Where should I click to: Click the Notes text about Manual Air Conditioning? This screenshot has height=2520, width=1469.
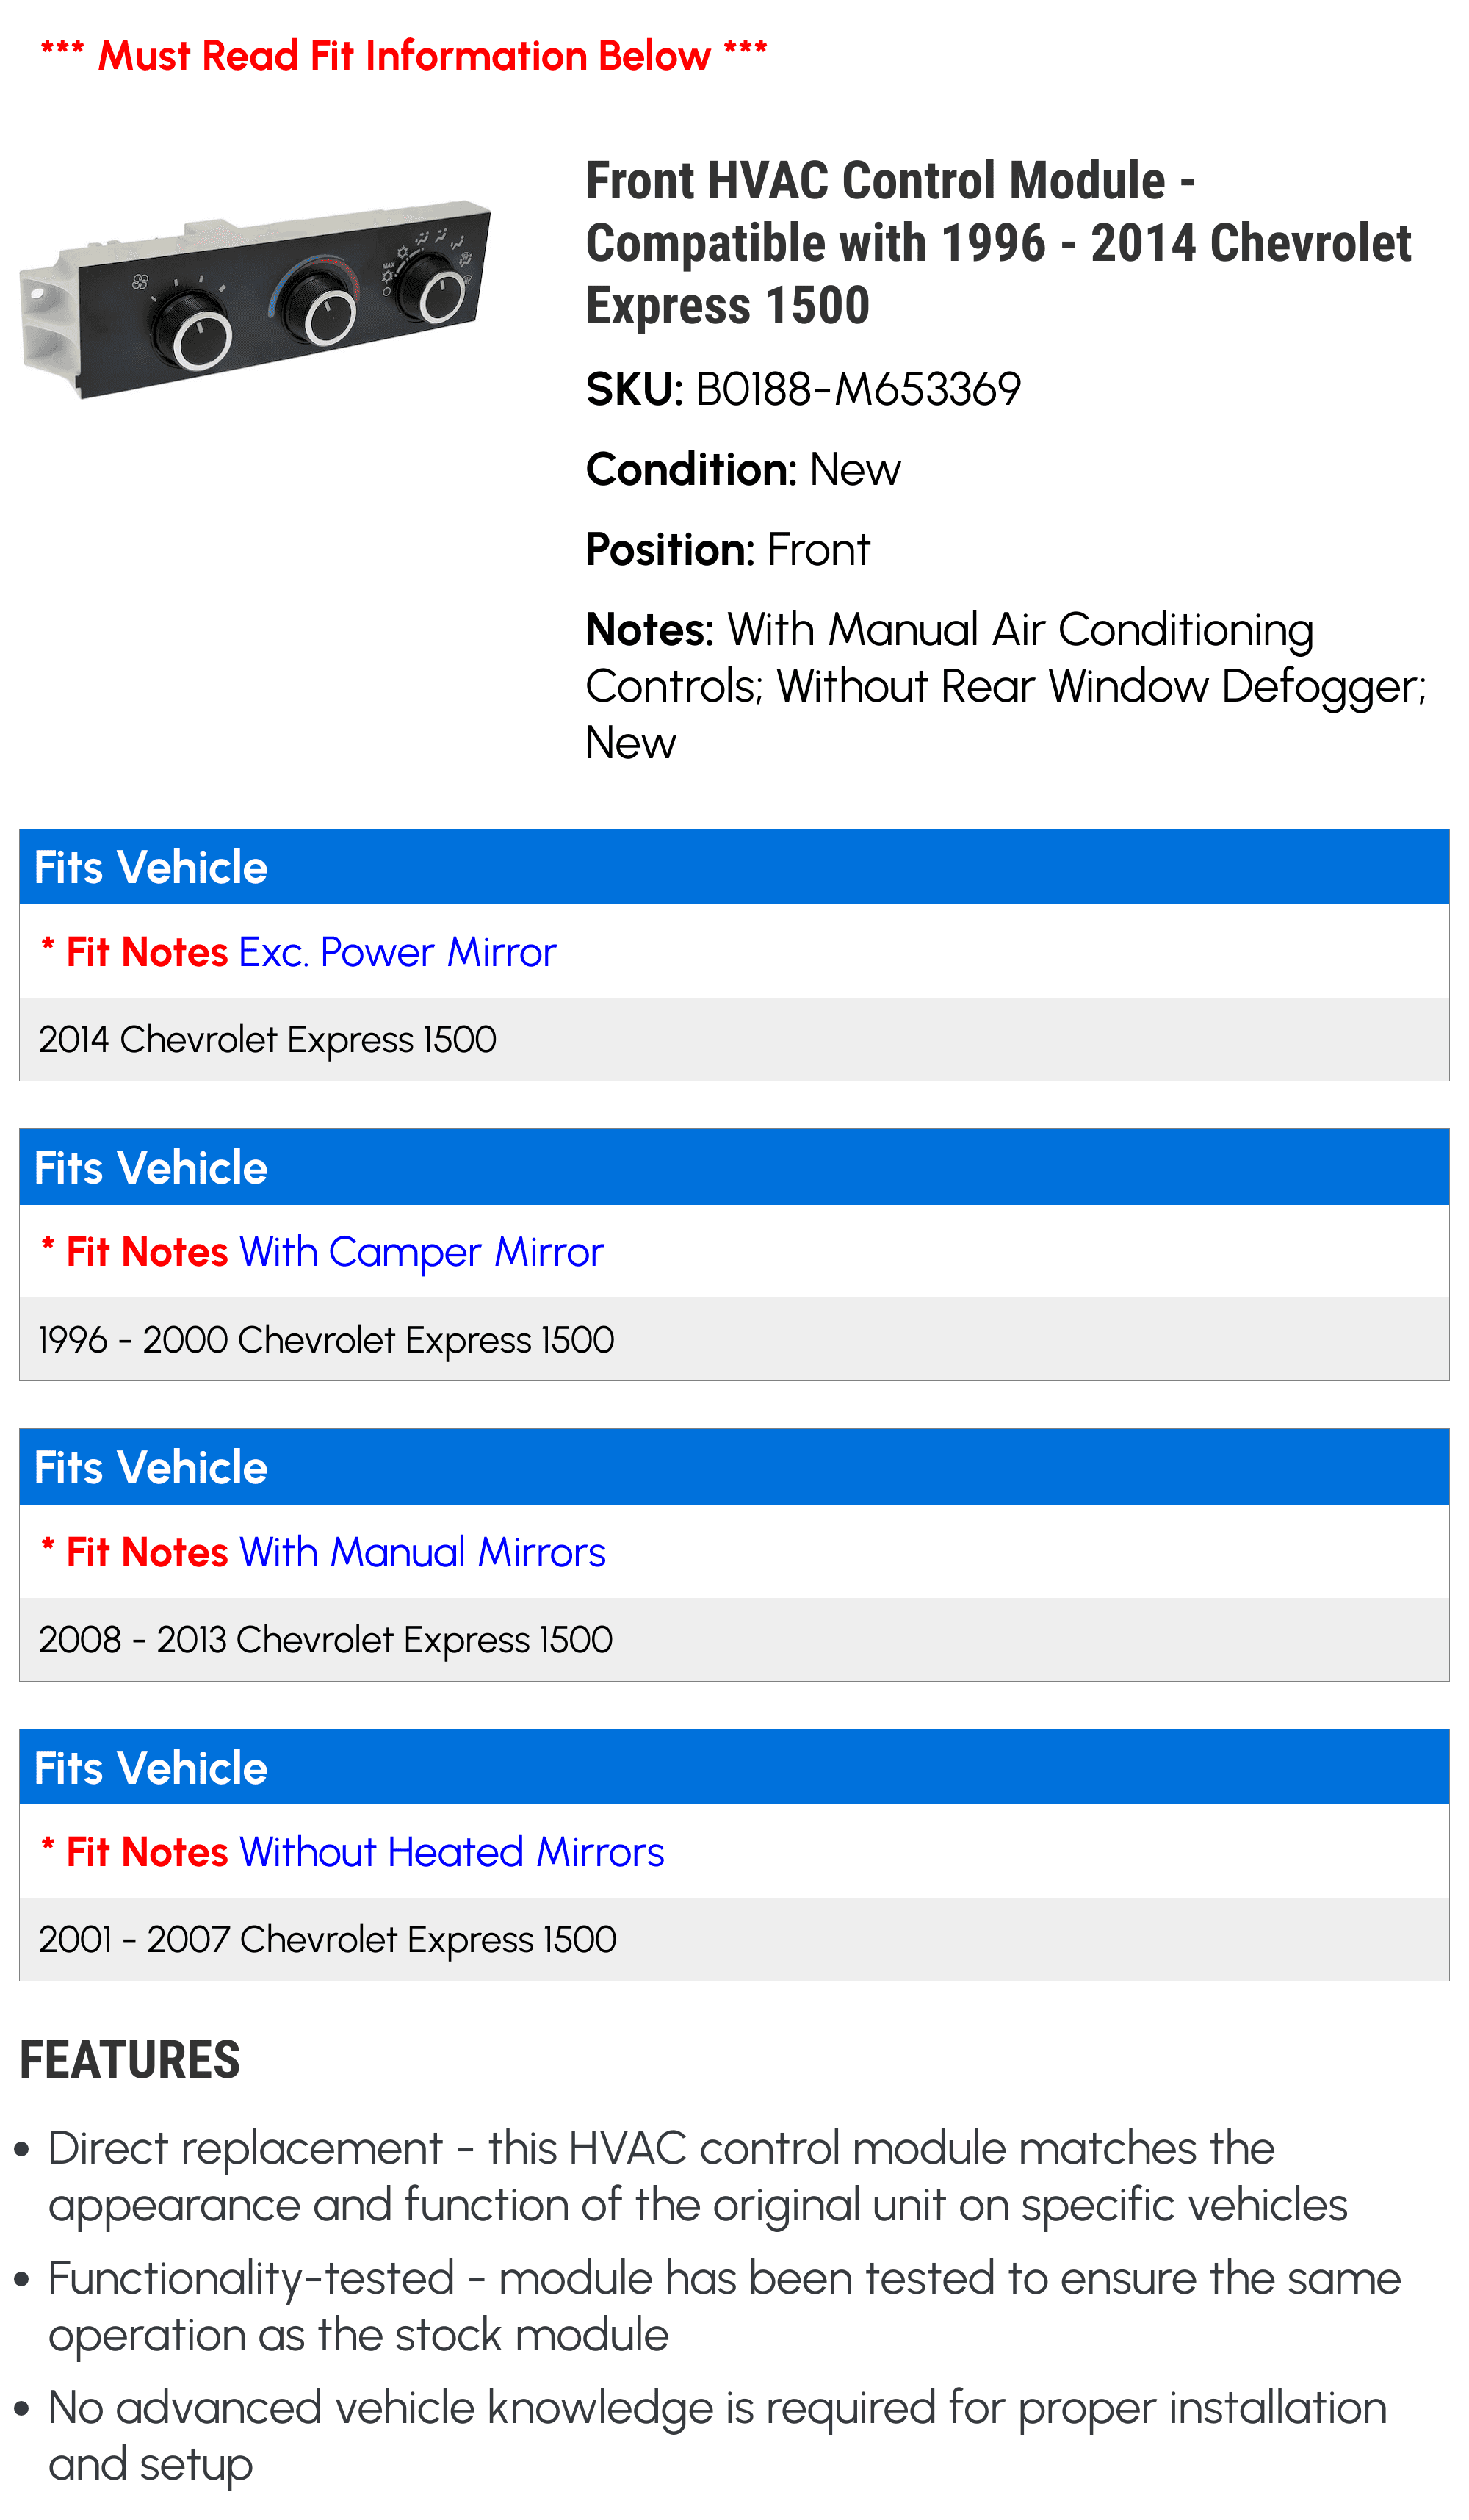[x=1006, y=686]
